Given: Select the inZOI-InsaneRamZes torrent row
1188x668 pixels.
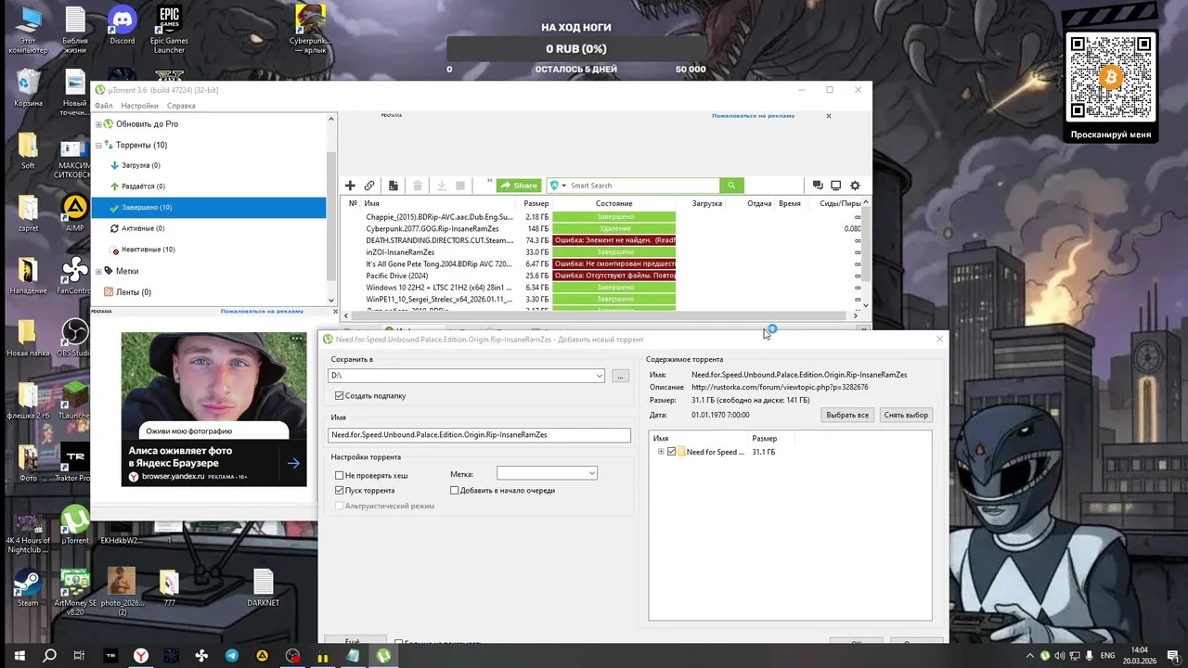Looking at the screenshot, I should click(x=603, y=252).
